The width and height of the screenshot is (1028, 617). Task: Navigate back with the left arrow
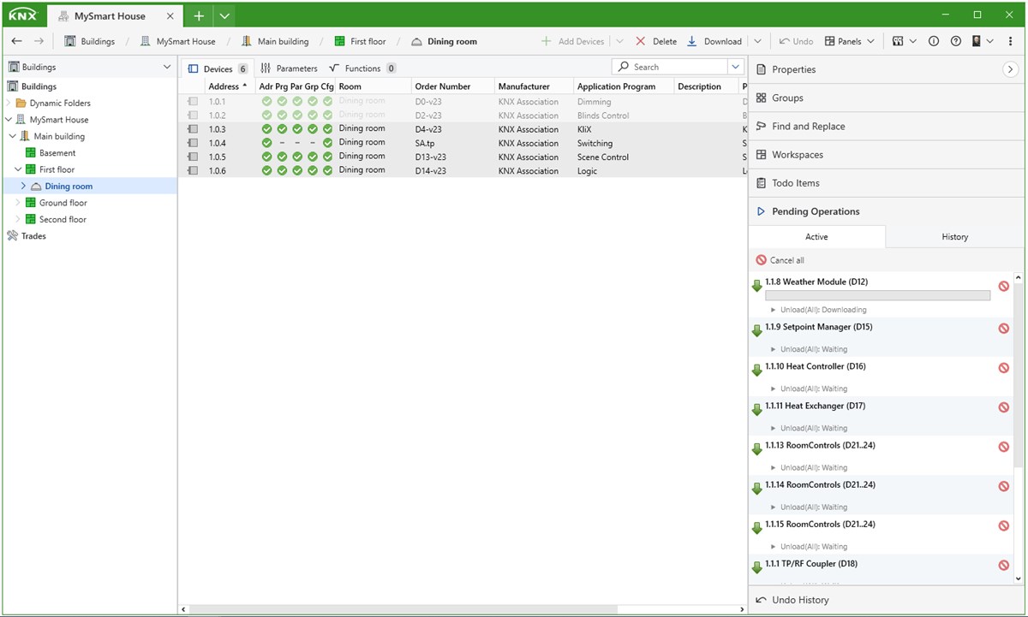point(16,41)
